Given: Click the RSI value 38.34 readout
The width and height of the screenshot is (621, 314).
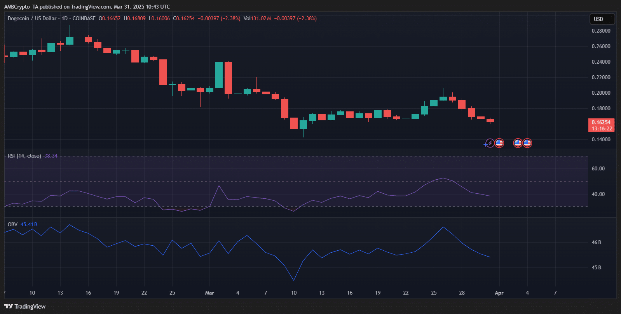Looking at the screenshot, I should tap(51, 156).
